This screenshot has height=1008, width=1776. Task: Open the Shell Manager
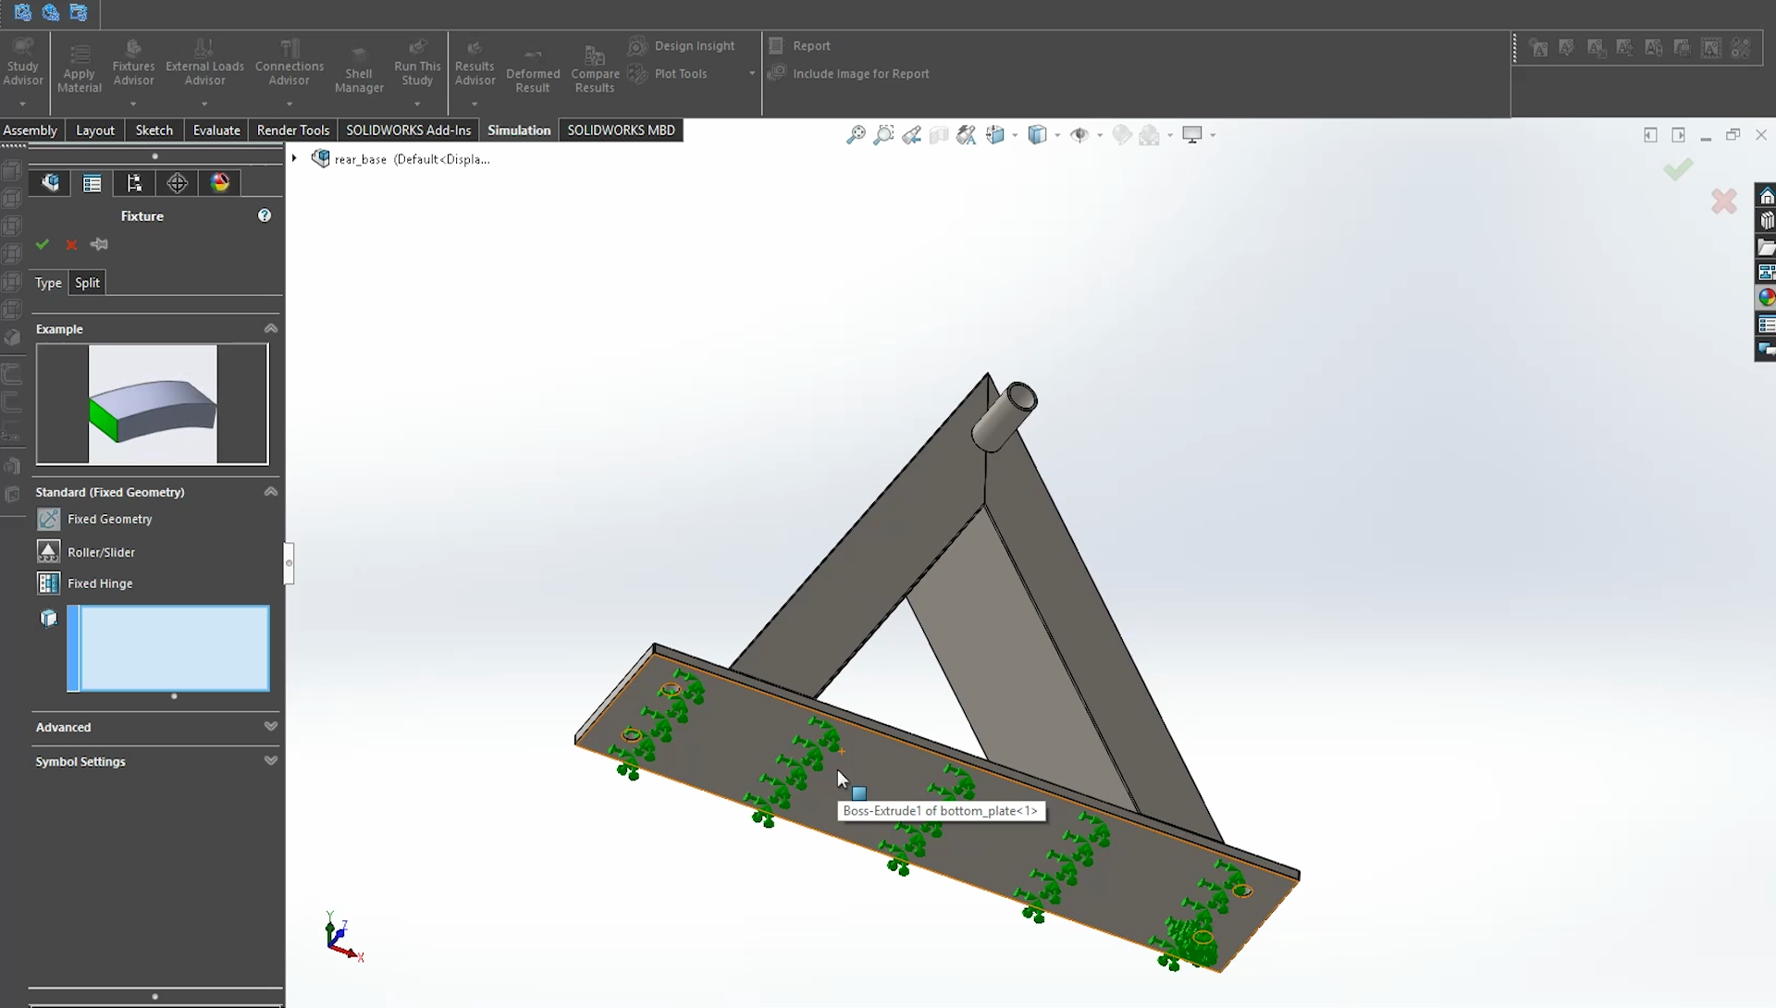pyautogui.click(x=359, y=68)
